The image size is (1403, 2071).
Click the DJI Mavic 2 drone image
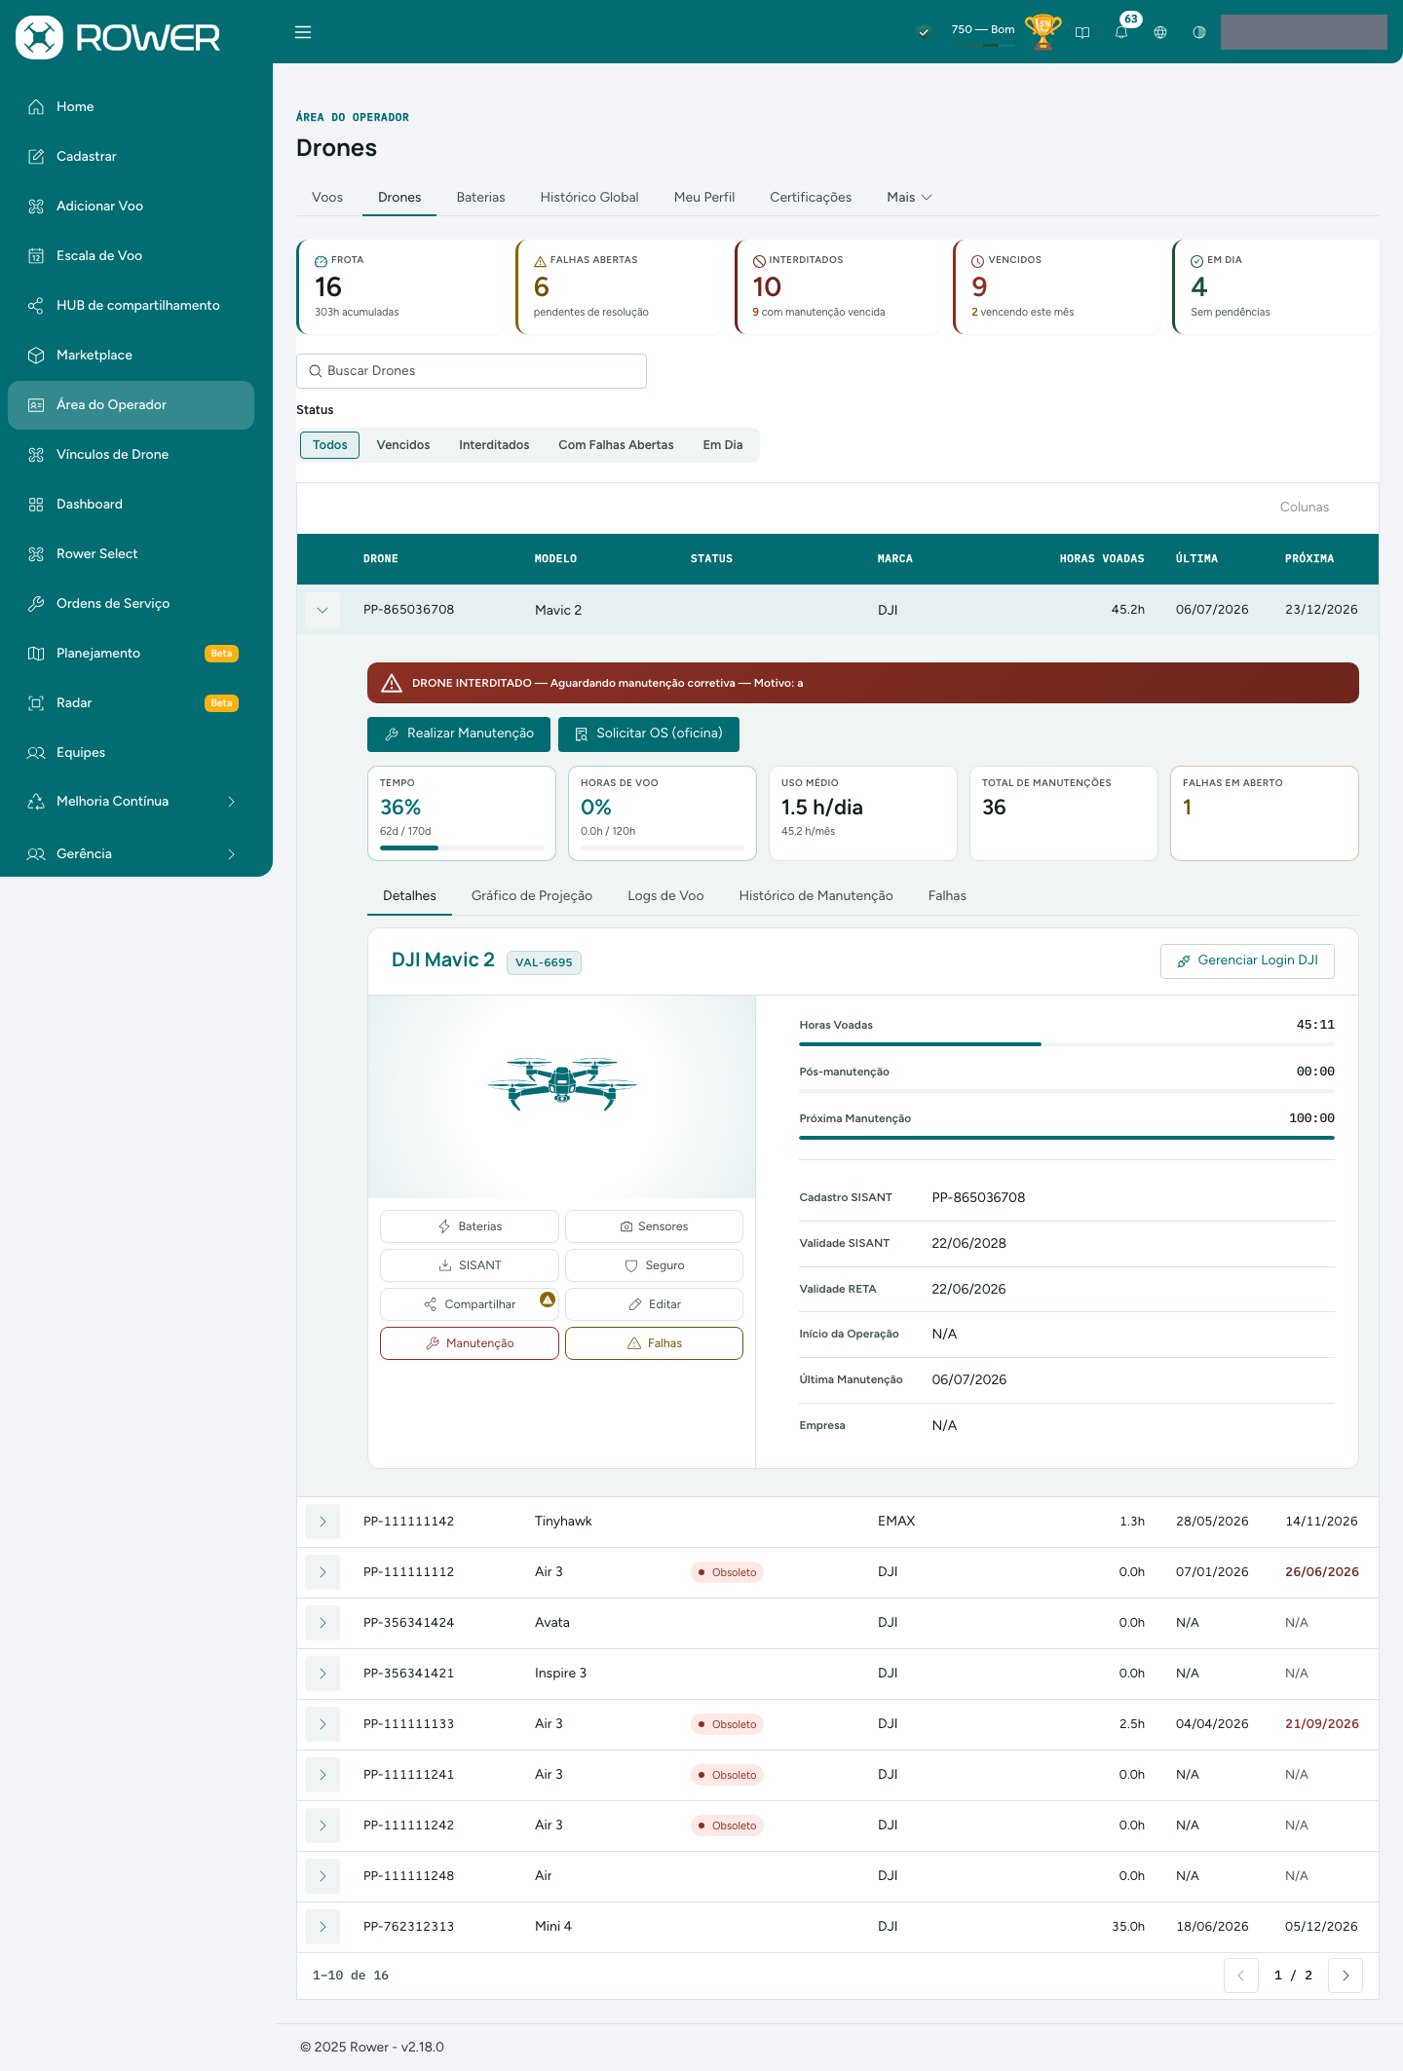[562, 1083]
